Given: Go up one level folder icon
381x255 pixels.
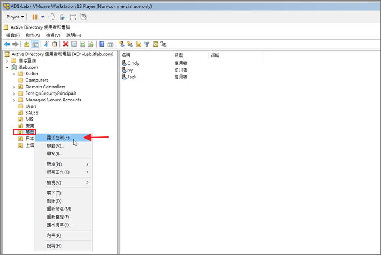Looking at the screenshot, I should click(26, 44).
